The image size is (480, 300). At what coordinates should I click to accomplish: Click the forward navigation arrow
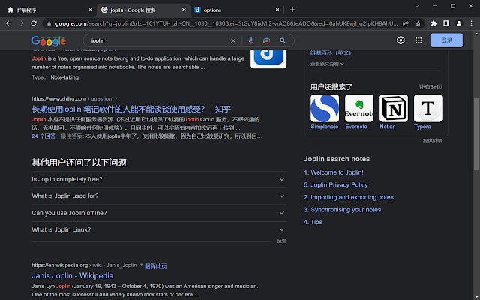pyautogui.click(x=21, y=23)
